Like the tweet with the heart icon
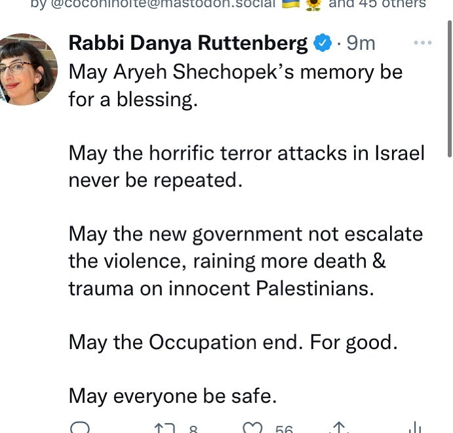 click(x=252, y=428)
